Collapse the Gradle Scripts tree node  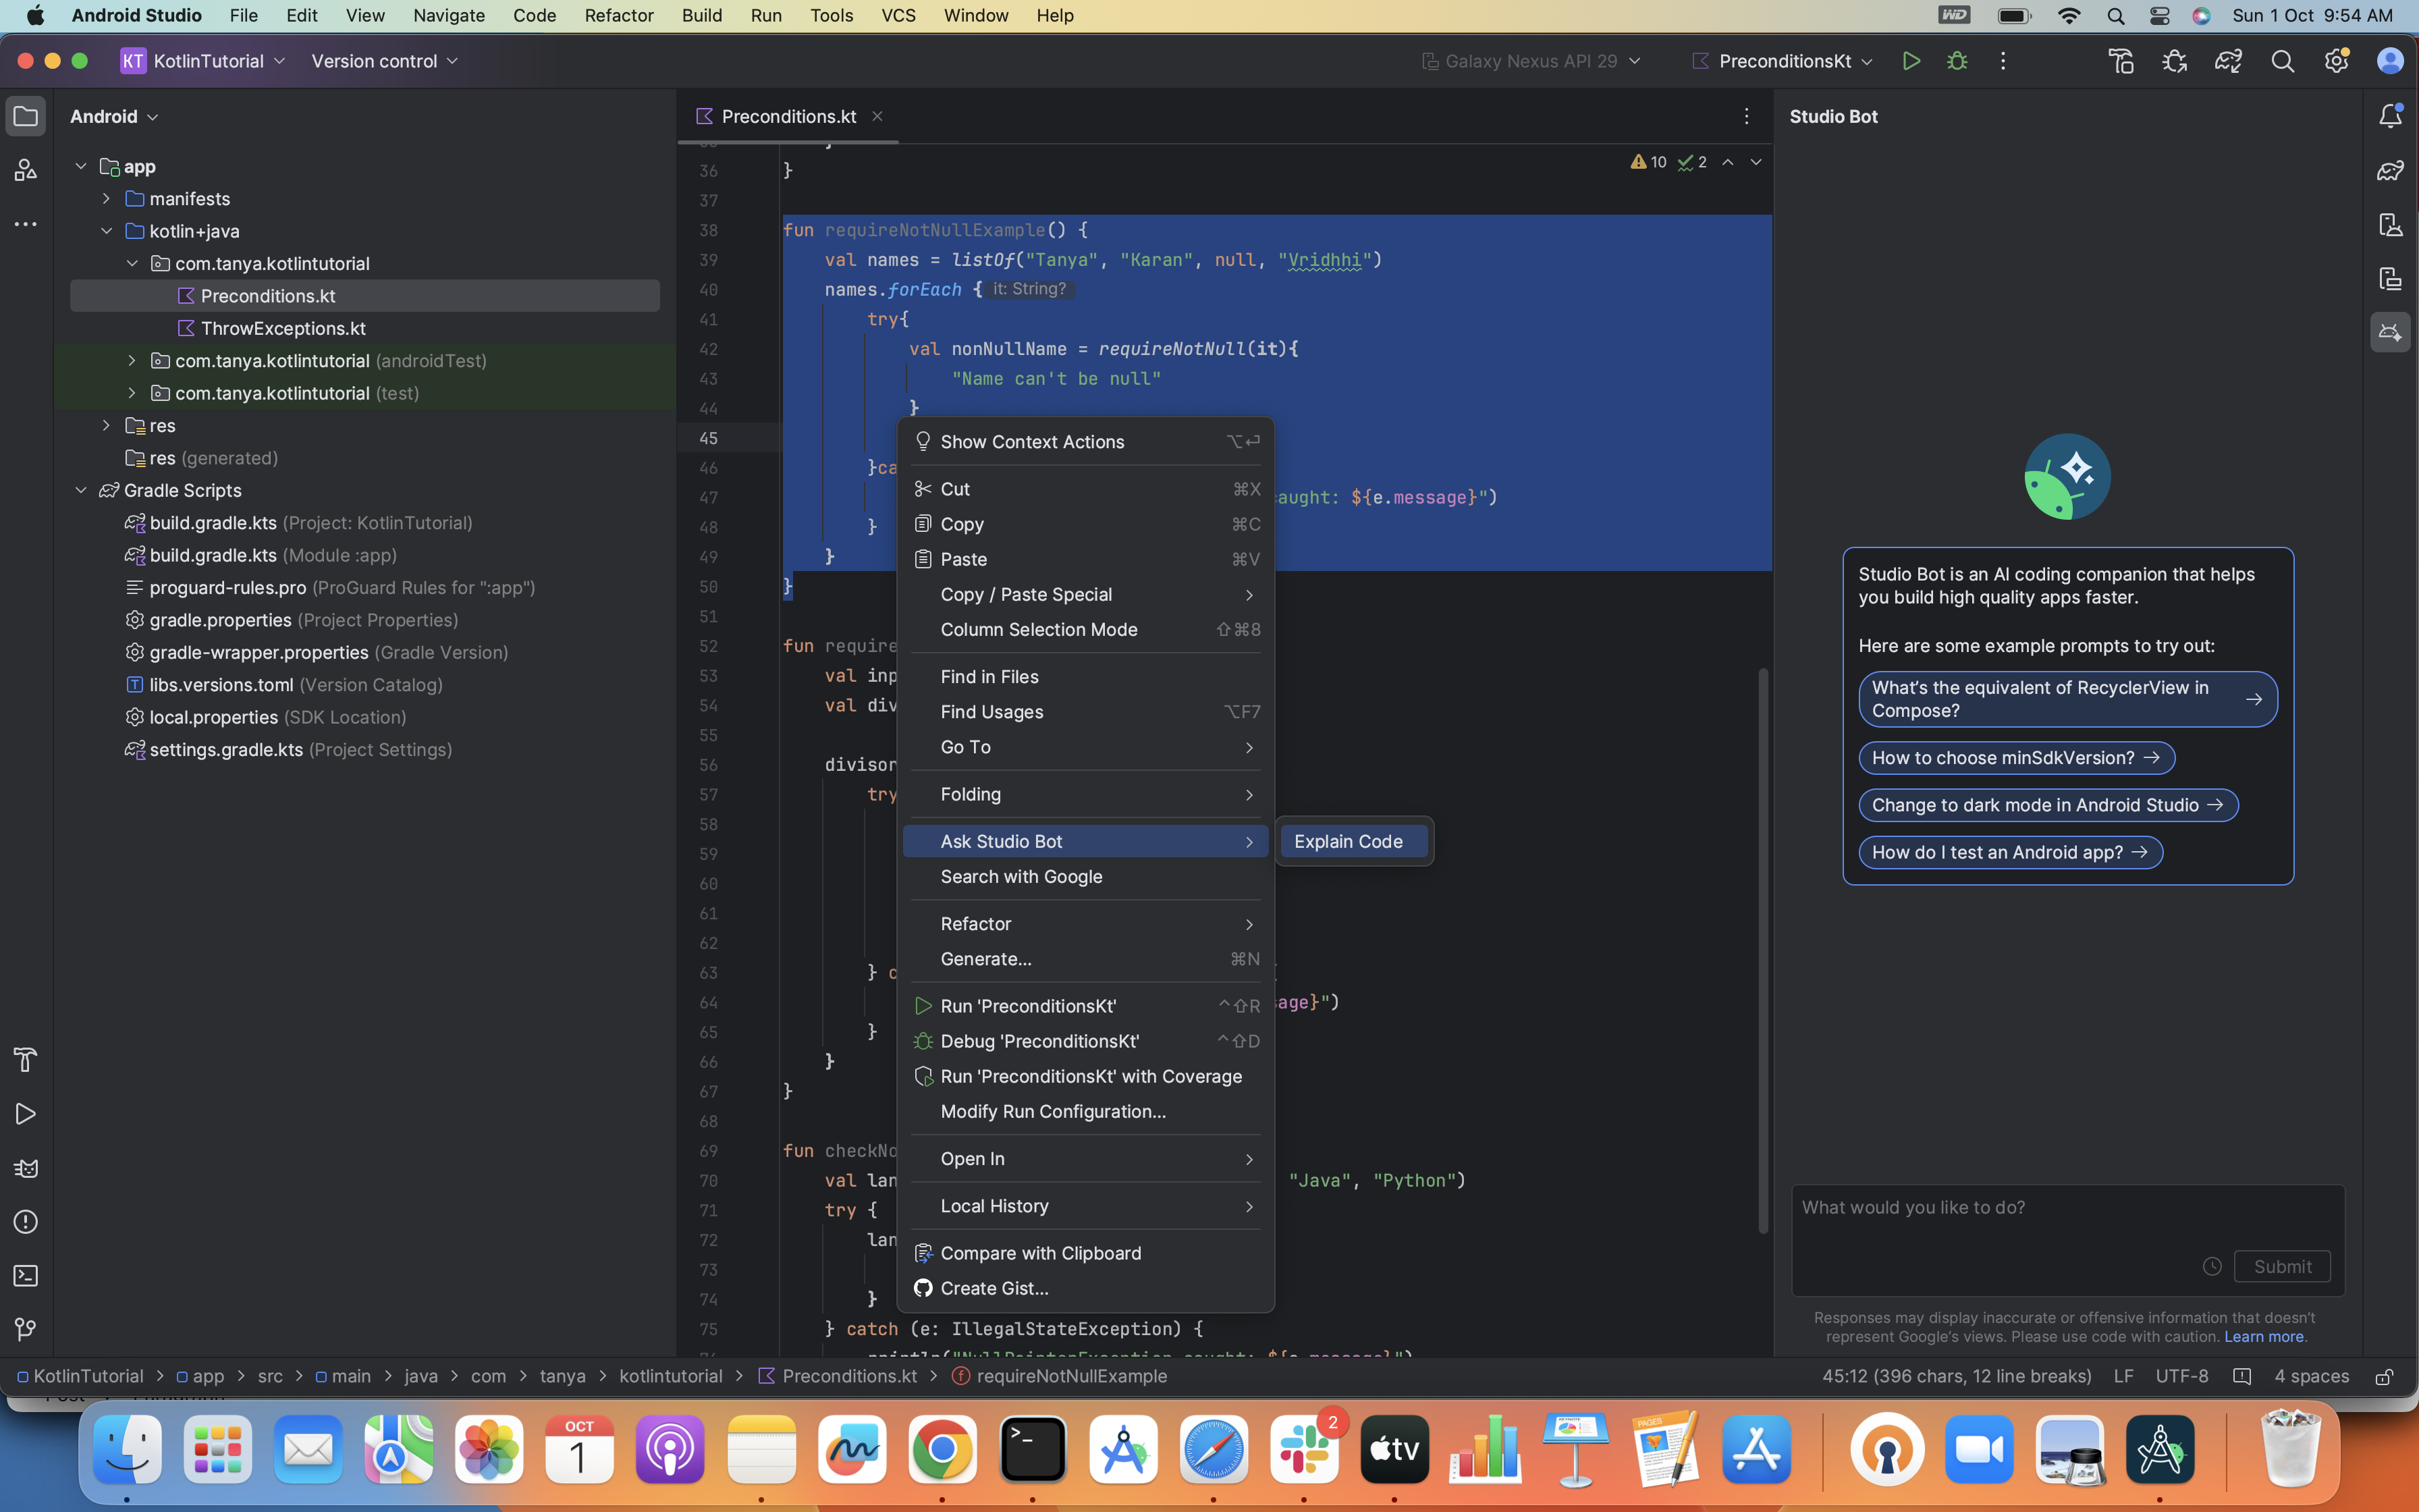[81, 490]
